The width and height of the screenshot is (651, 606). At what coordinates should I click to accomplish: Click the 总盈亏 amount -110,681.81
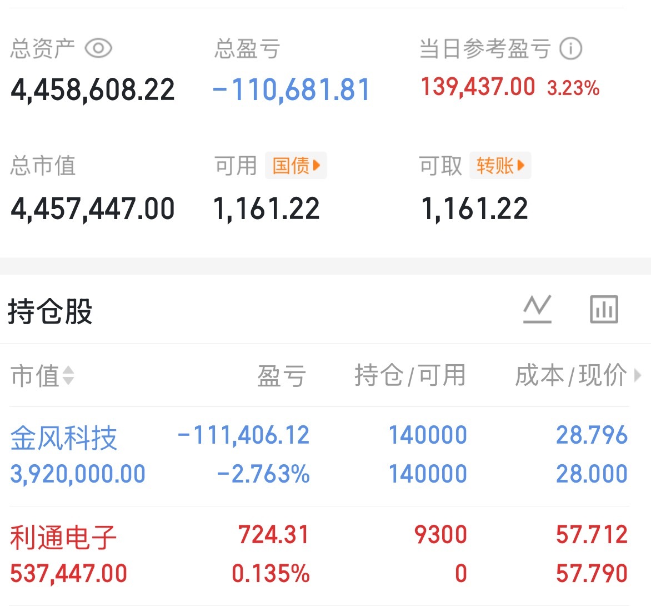[x=291, y=89]
